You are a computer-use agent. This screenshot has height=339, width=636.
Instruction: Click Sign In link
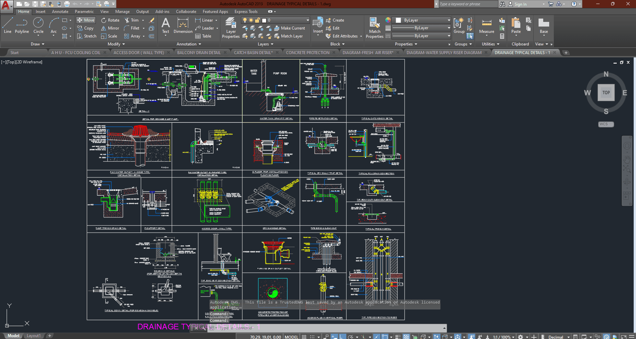click(x=520, y=4)
